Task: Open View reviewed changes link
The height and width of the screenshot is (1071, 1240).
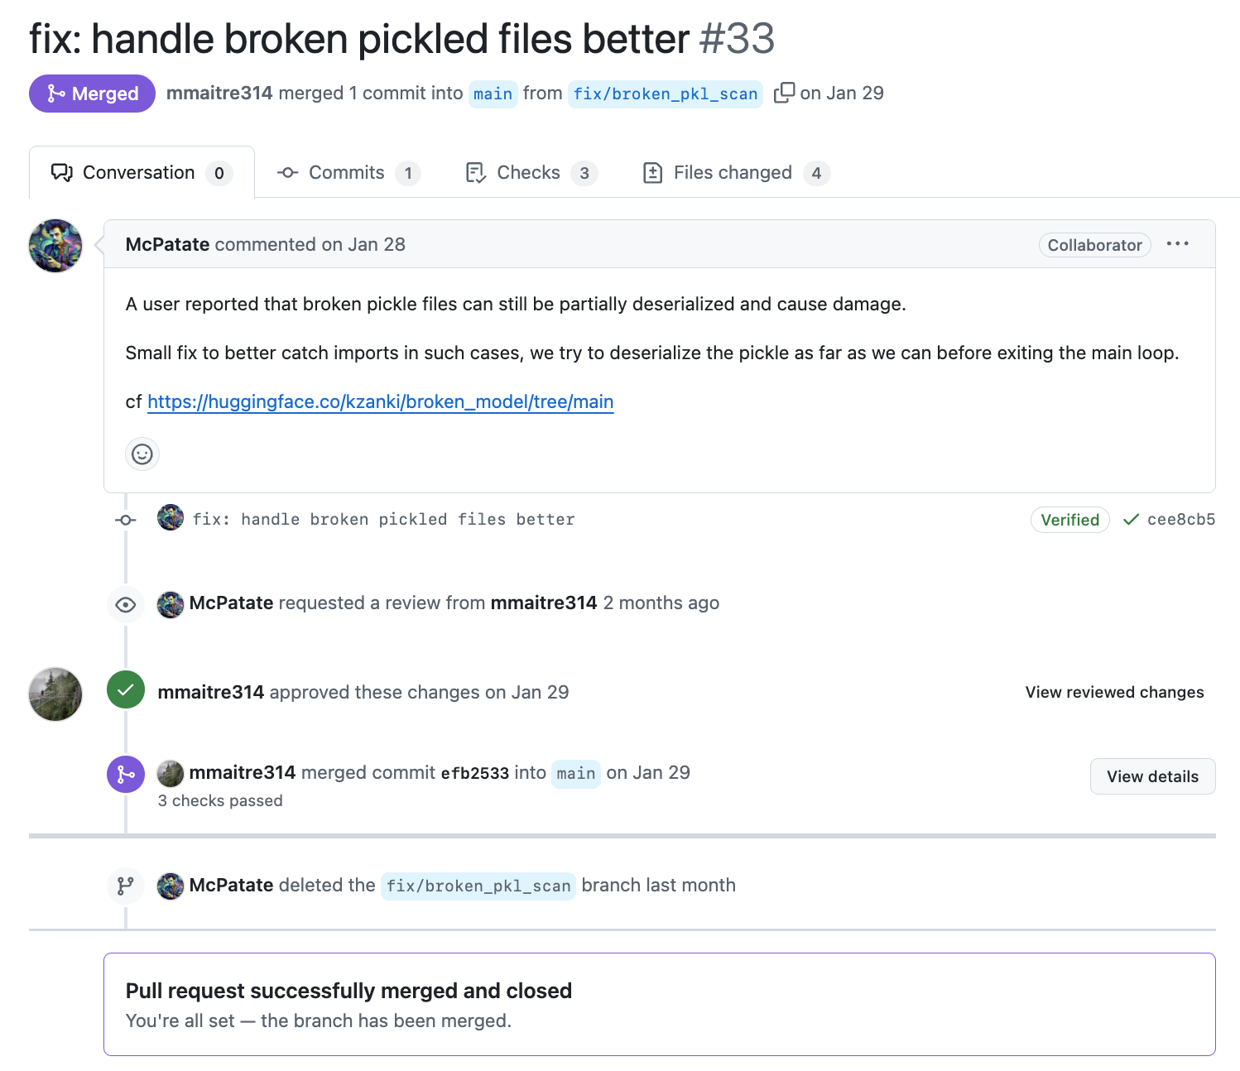Action: click(x=1114, y=692)
